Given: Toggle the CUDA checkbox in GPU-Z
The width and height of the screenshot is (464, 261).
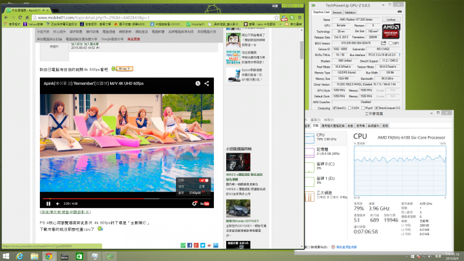Looking at the screenshot, I should tap(350, 108).
